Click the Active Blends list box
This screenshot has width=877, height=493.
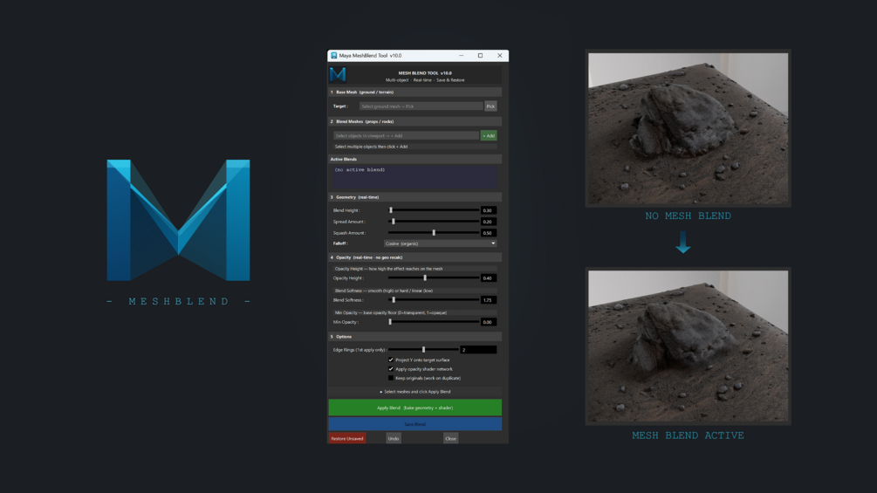tap(415, 176)
